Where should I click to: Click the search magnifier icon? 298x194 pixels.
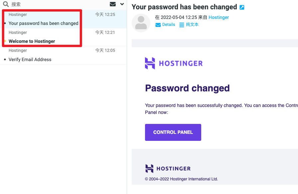coord(6,4)
